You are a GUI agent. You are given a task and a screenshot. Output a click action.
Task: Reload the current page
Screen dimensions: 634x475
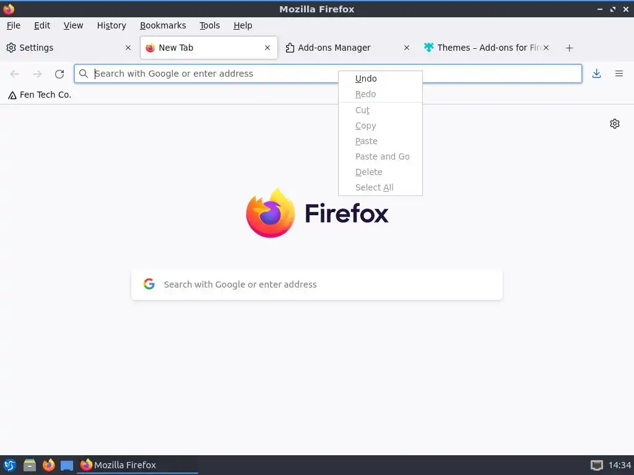pos(59,74)
